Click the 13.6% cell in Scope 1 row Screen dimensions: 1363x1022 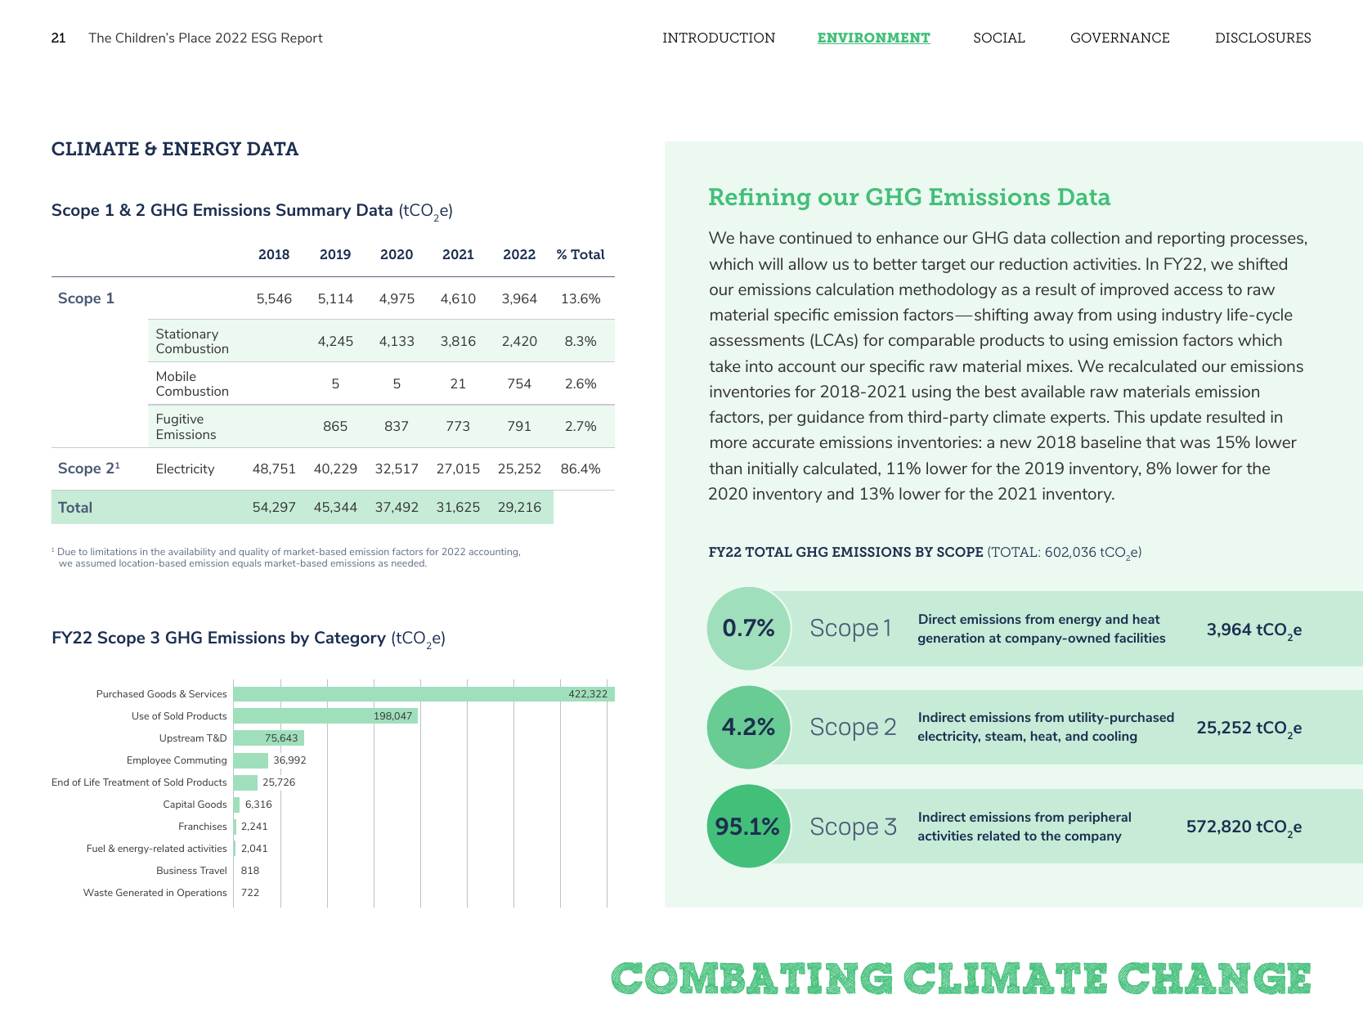(581, 298)
